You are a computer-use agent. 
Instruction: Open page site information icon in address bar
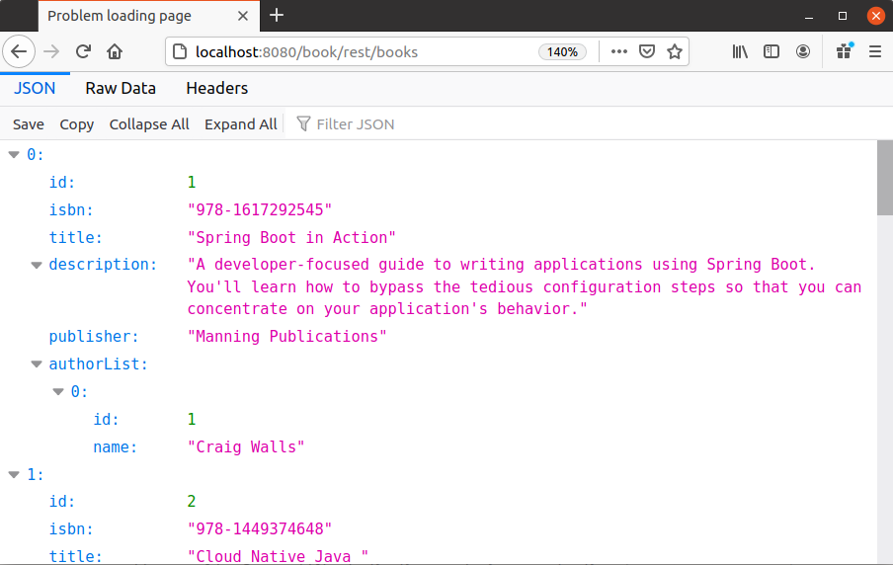pos(180,51)
